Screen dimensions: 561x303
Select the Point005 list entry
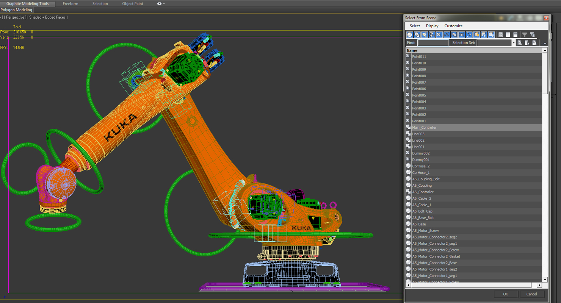(473, 95)
